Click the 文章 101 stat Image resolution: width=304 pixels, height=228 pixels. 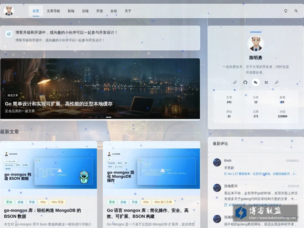229,100
